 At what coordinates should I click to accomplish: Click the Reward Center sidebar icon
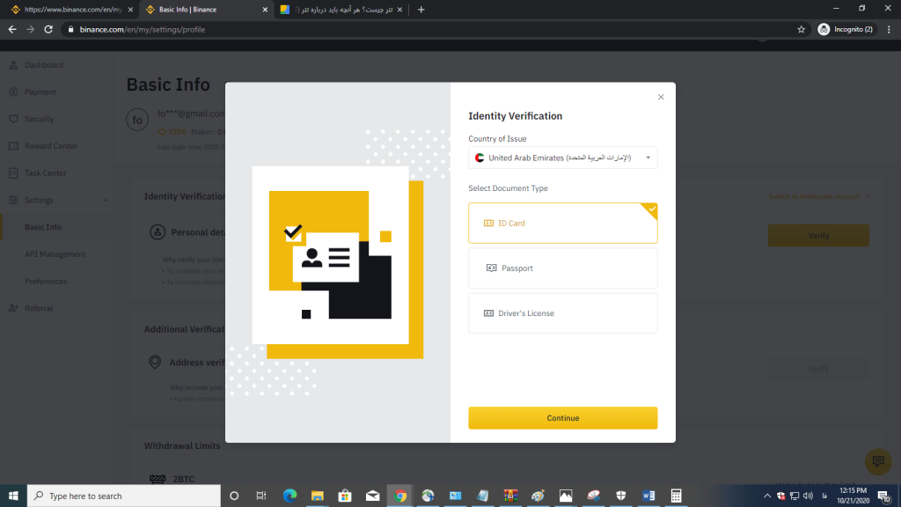click(13, 146)
